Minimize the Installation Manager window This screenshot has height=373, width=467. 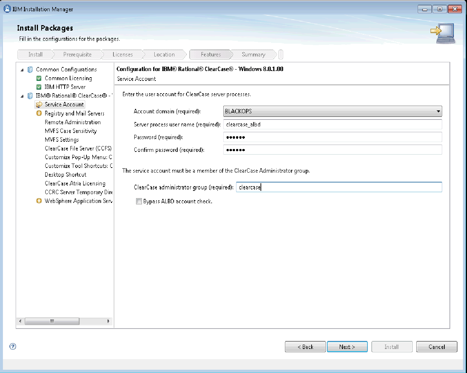coord(425,9)
